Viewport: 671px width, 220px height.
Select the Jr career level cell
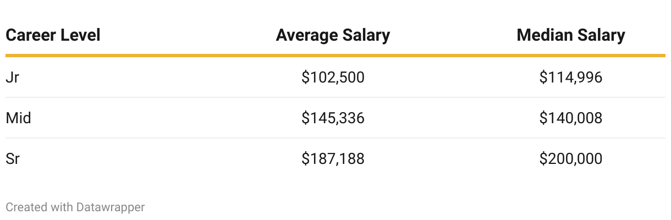(x=12, y=78)
